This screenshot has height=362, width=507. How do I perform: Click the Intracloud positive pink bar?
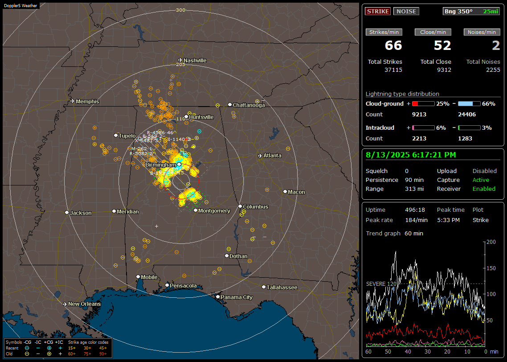(423, 128)
